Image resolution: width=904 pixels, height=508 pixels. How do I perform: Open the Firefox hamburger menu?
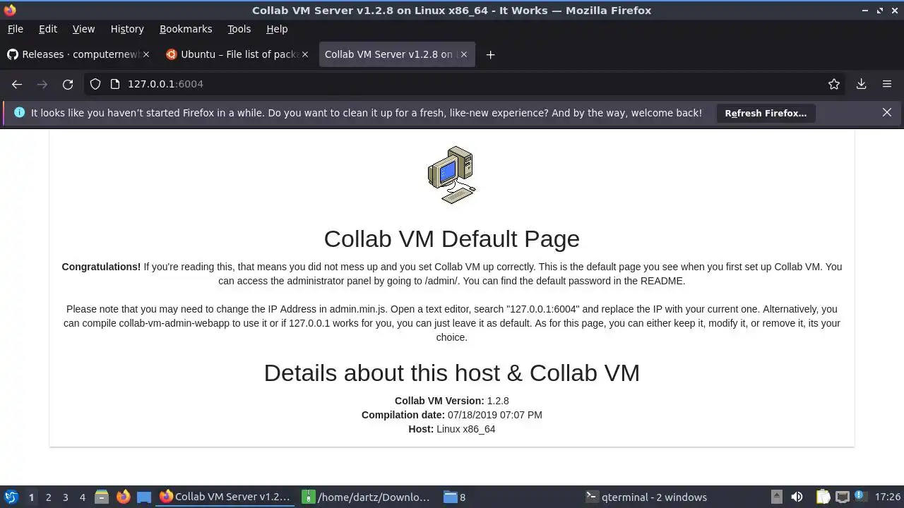(887, 84)
